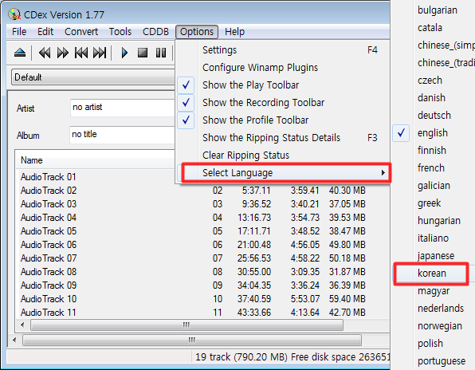Select nederlands language
The width and height of the screenshot is (475, 370).
coord(441,309)
